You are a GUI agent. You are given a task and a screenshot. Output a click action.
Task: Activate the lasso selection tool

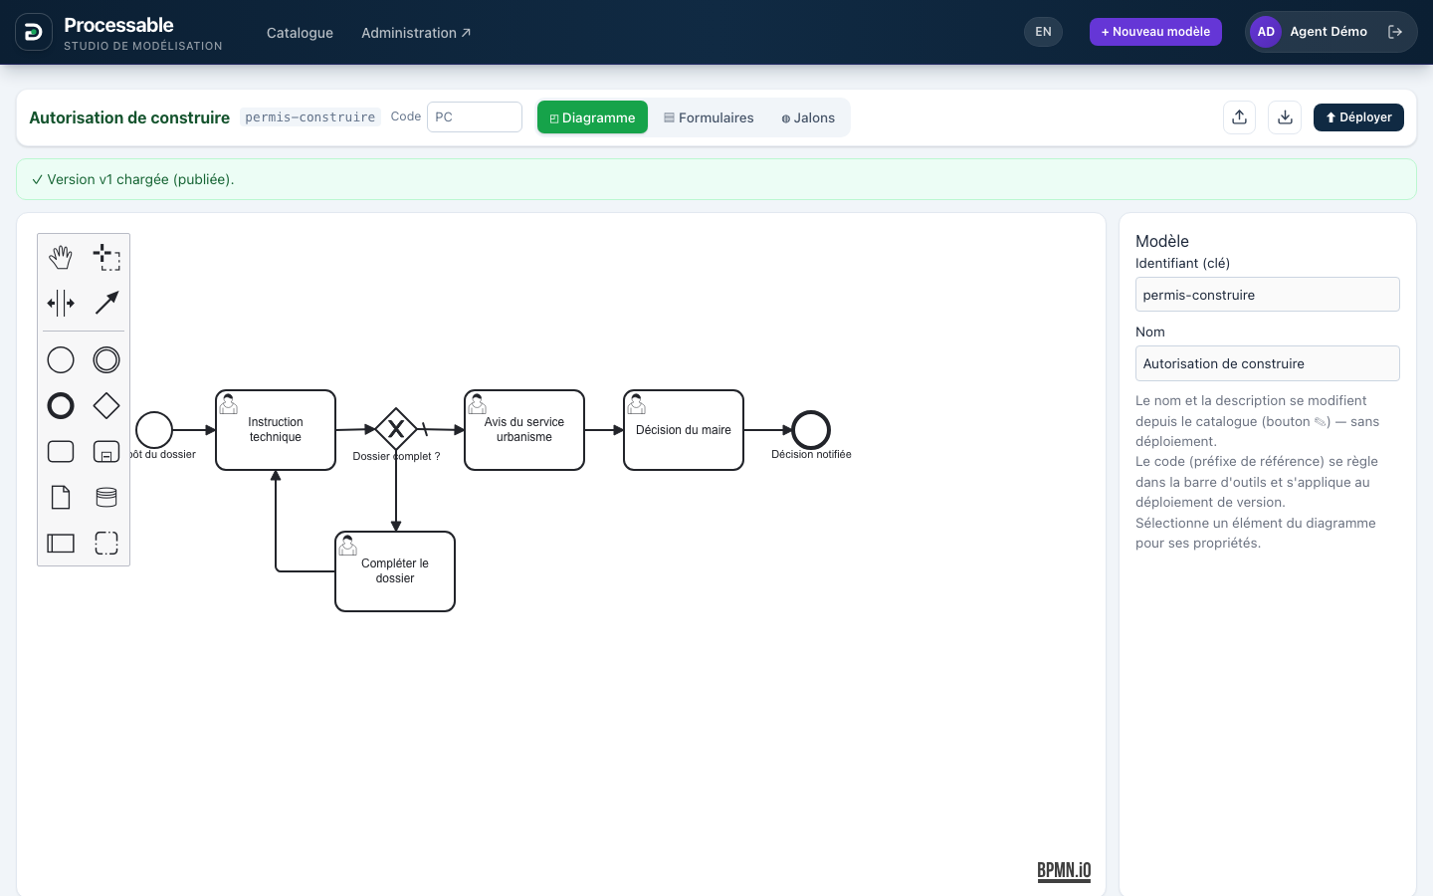[x=106, y=257]
